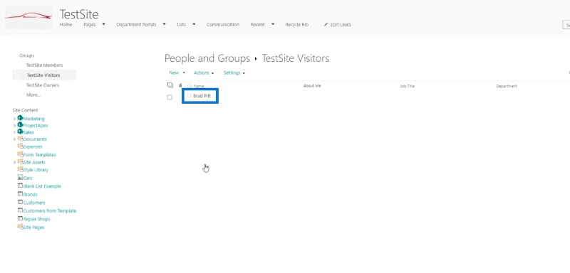Expand the Documents tree node
This screenshot has height=273, width=570.
(14, 139)
